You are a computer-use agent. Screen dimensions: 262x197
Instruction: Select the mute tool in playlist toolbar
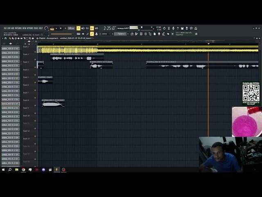pos(18,38)
